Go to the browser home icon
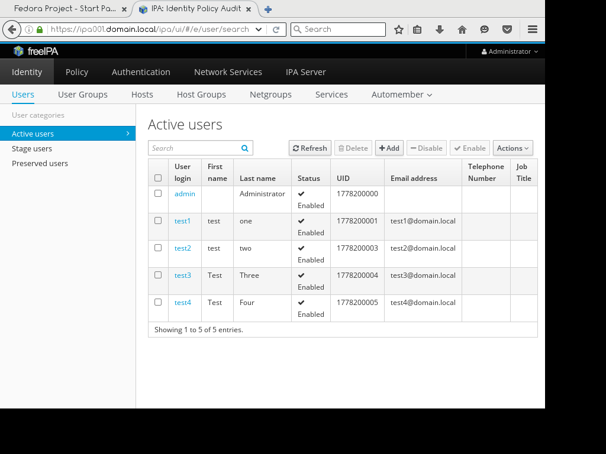The width and height of the screenshot is (606, 454). click(462, 30)
